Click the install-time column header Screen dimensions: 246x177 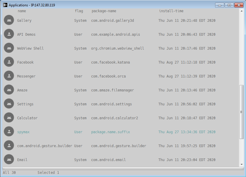[171, 11]
